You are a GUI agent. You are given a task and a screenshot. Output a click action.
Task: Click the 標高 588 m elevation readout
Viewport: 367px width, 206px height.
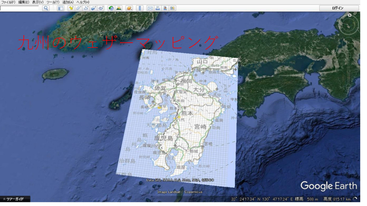(x=306, y=199)
